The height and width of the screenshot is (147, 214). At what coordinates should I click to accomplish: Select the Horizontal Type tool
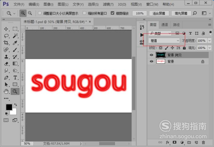click(15, 78)
